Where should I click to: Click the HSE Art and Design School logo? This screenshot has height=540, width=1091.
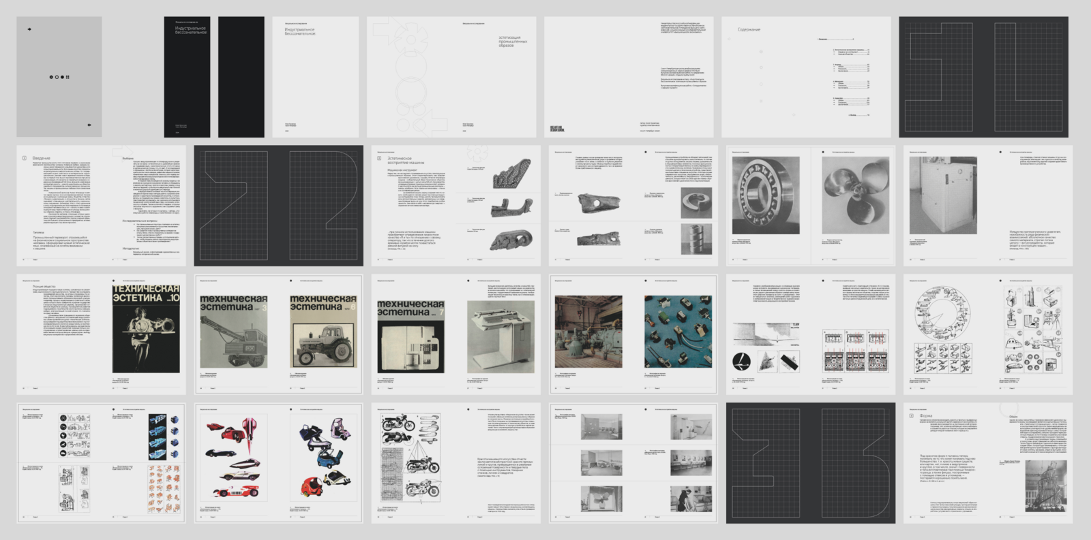tap(556, 128)
